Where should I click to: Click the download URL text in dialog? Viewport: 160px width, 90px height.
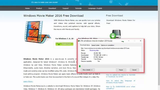tap(105, 48)
